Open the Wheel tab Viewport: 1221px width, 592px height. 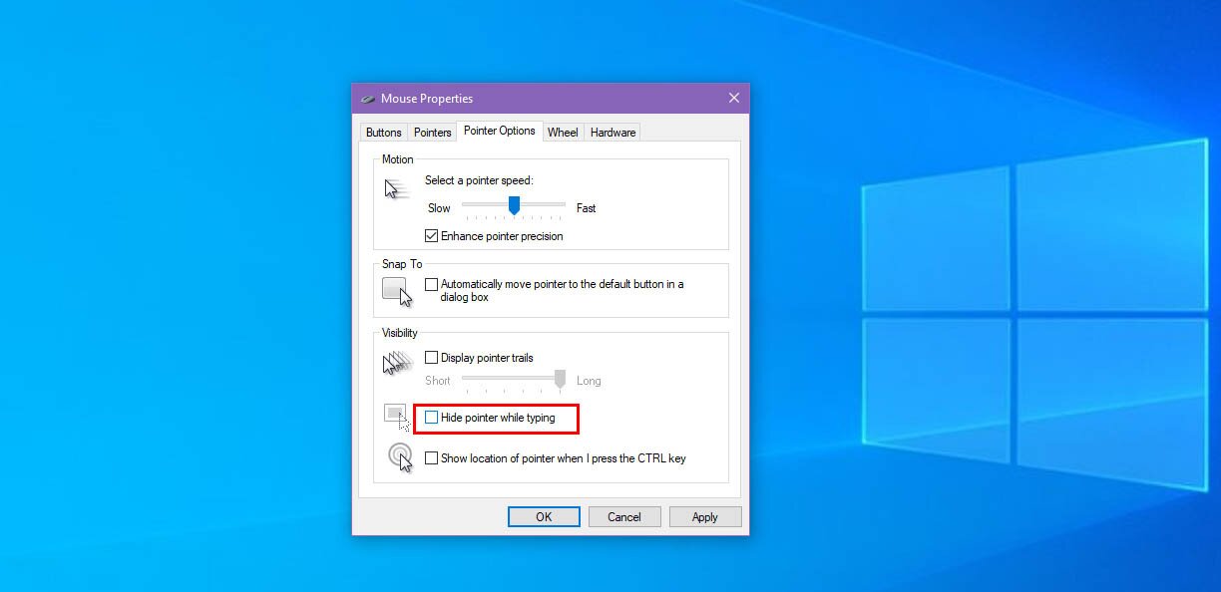point(563,132)
